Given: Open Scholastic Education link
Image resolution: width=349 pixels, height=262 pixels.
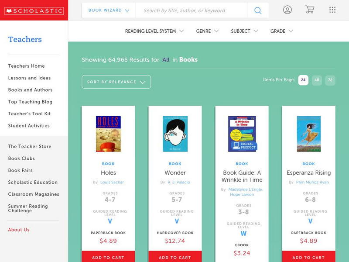Looking at the screenshot, I should tap(33, 182).
